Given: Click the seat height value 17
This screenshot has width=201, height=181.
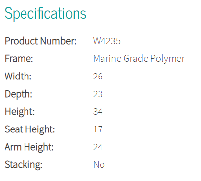Looking at the screenshot, I should 98,129.
